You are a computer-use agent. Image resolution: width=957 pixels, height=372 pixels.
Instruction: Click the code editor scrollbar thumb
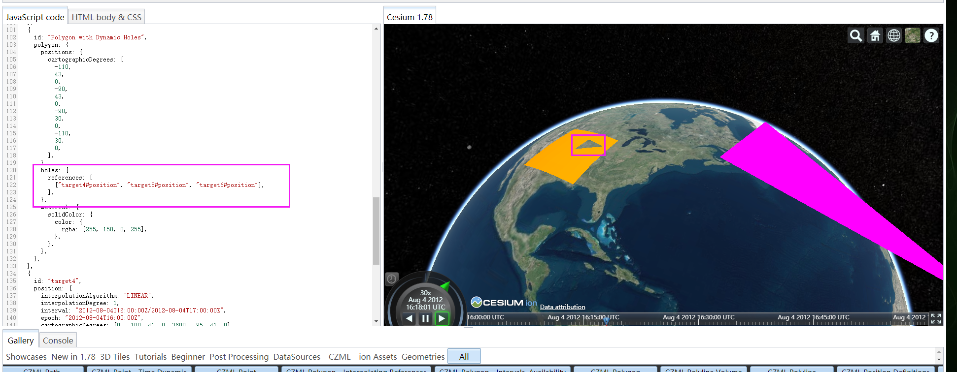pos(376,231)
